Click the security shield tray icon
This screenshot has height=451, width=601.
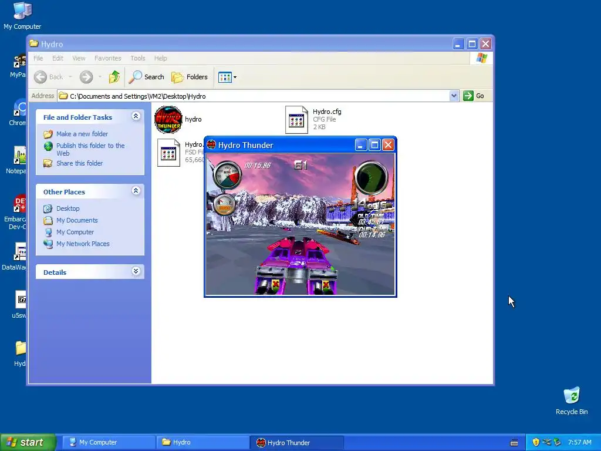point(536,443)
